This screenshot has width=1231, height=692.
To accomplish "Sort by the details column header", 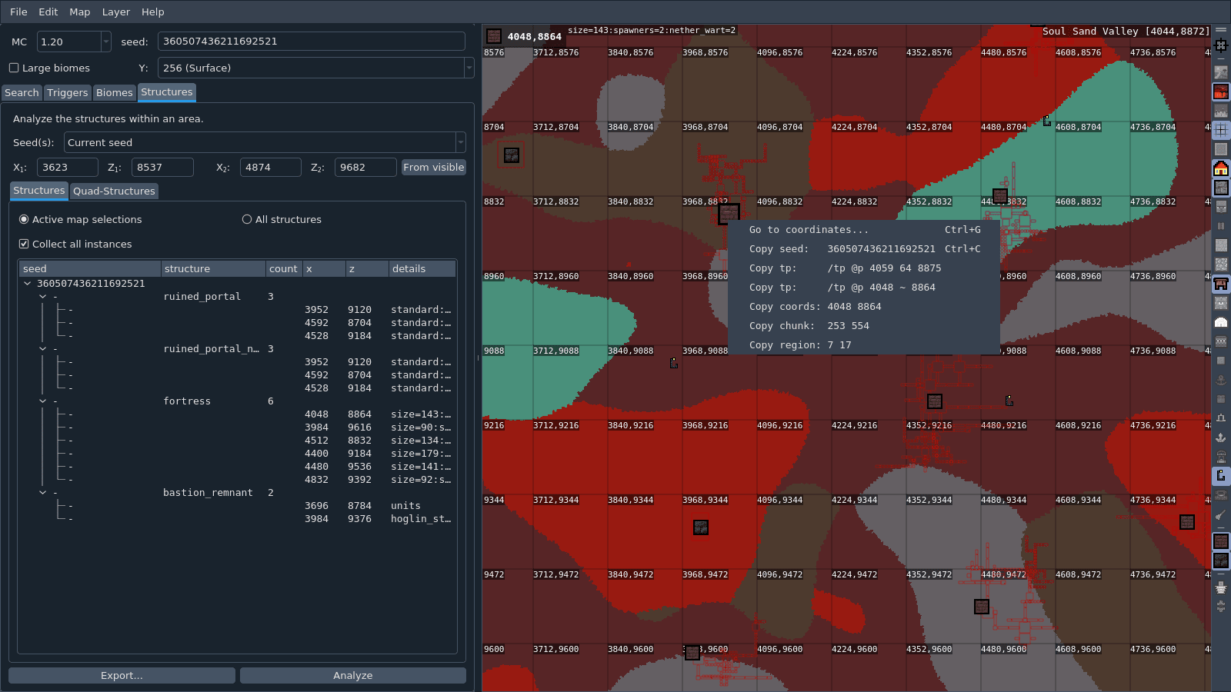I will (422, 268).
